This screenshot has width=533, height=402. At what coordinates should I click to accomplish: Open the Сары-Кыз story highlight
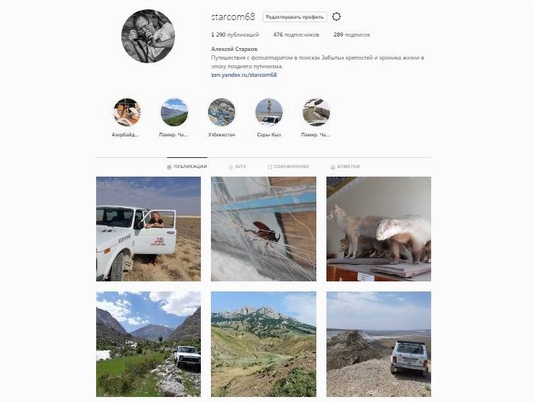pyautogui.click(x=269, y=112)
